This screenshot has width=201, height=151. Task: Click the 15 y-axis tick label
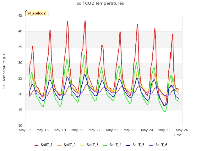tap(20, 110)
